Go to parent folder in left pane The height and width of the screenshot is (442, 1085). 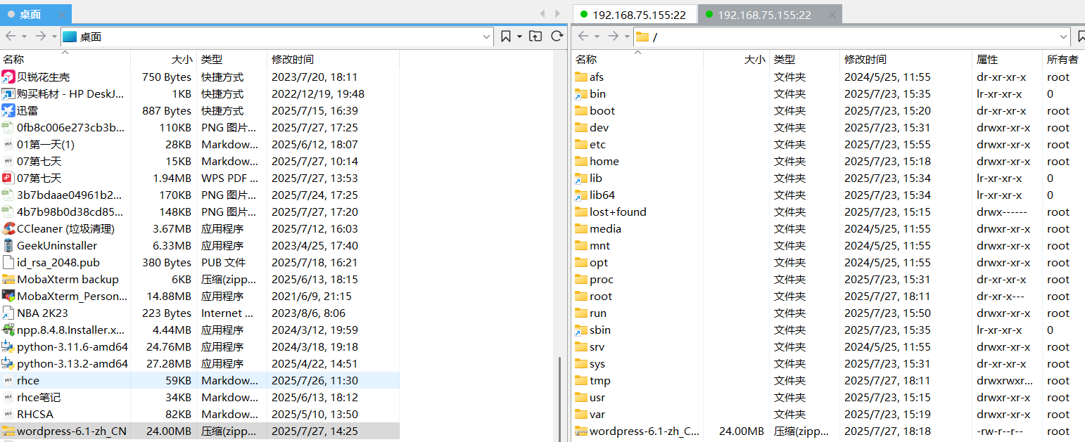point(535,36)
